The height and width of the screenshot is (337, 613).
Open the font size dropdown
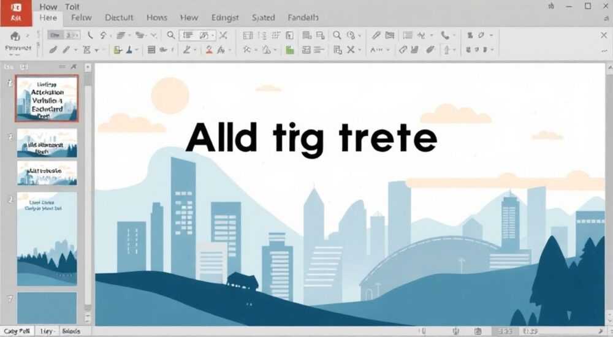[72, 35]
